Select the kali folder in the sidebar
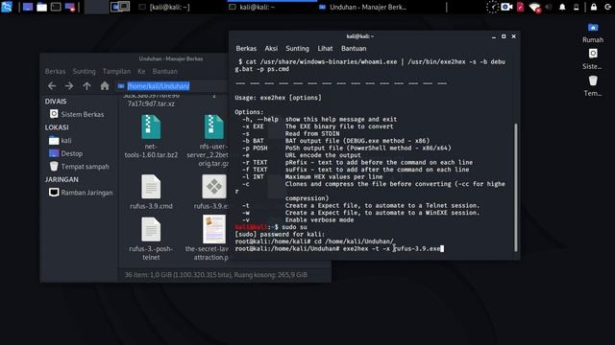 (61, 140)
